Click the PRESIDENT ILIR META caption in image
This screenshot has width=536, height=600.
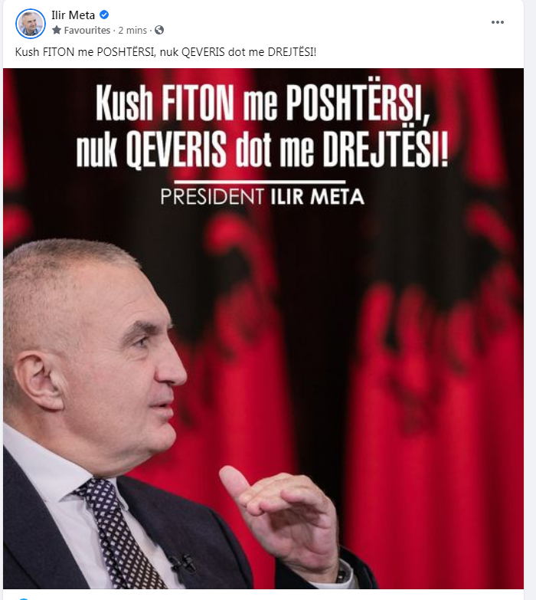[x=263, y=196]
